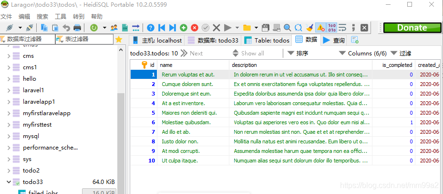This screenshot has height=194, width=443.
Task: Open dropdown arrow next to connect icon
Action: tap(20, 27)
